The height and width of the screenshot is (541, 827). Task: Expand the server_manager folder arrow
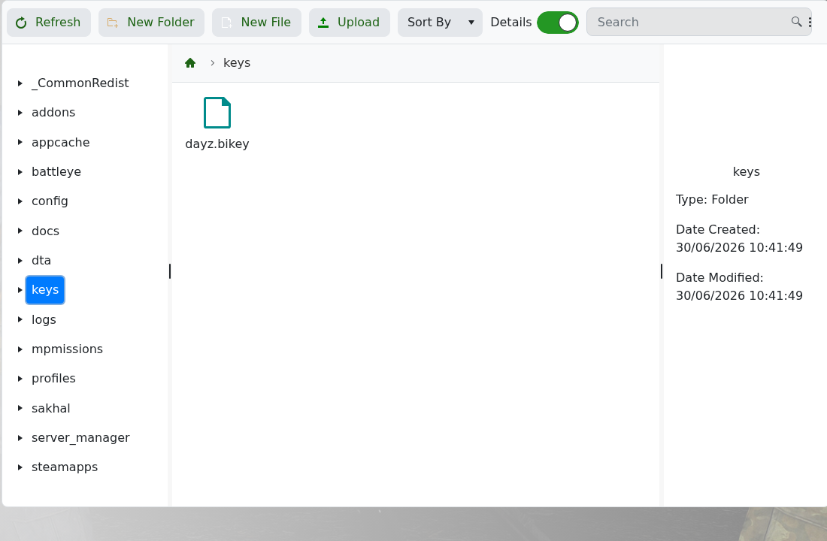click(x=20, y=437)
